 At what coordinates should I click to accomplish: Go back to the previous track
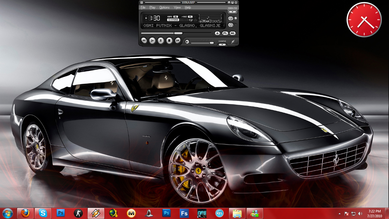pyautogui.click(x=144, y=41)
